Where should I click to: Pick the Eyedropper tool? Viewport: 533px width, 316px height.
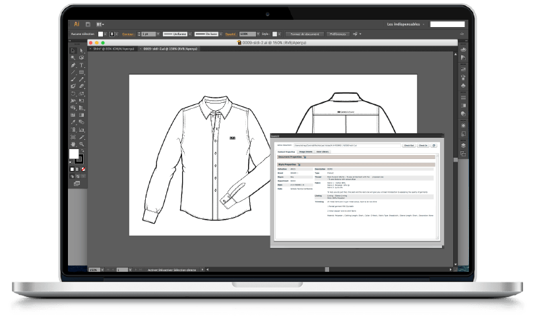pyautogui.click(x=73, y=122)
